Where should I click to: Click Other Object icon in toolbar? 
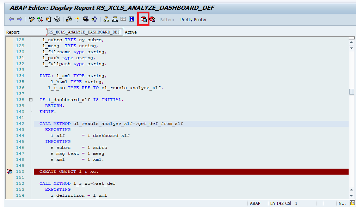click(x=49, y=19)
